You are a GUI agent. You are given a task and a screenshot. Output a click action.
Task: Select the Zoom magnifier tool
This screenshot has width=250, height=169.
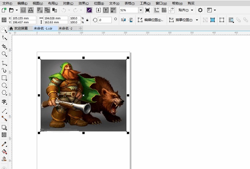[x=4, y=54]
